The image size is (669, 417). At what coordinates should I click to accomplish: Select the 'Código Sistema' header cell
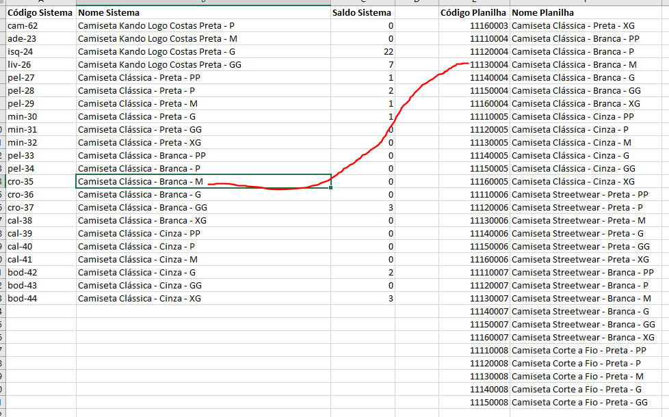point(41,13)
